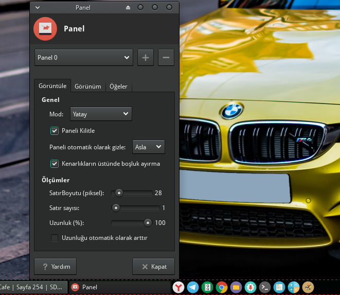Click the minus button to remove the panel
Image resolution: width=340 pixels, height=295 pixels.
[166, 58]
